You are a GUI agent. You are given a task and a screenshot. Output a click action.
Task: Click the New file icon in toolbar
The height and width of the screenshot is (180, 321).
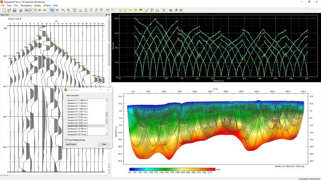pyautogui.click(x=4, y=10)
